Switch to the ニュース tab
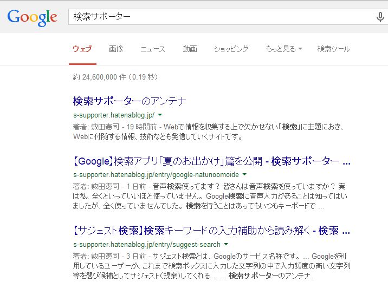Screen dimensions: 388x288 pos(153,49)
